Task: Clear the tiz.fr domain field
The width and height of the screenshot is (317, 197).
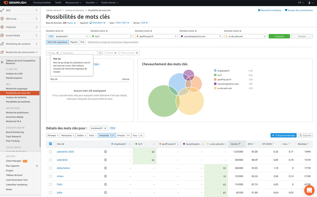Action: 131,36
